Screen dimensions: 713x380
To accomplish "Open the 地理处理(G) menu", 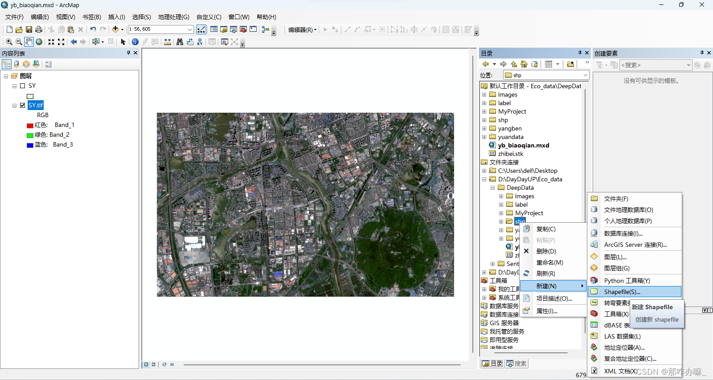I will [174, 17].
